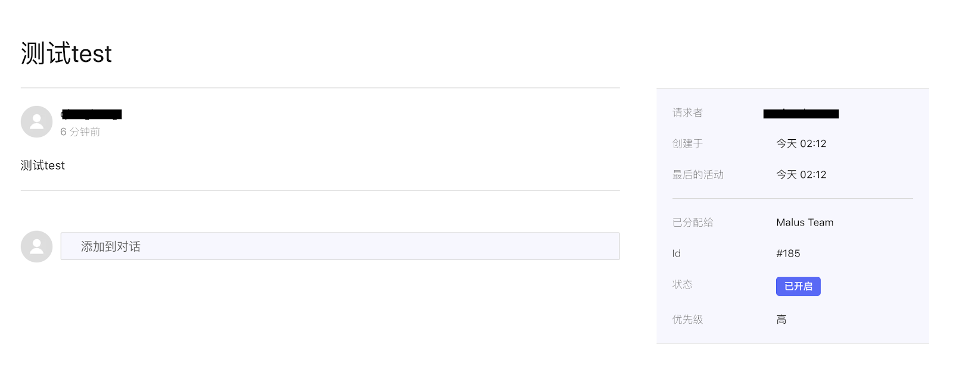Click the 优先级 label
Viewport: 953px width, 385px height.
click(687, 320)
